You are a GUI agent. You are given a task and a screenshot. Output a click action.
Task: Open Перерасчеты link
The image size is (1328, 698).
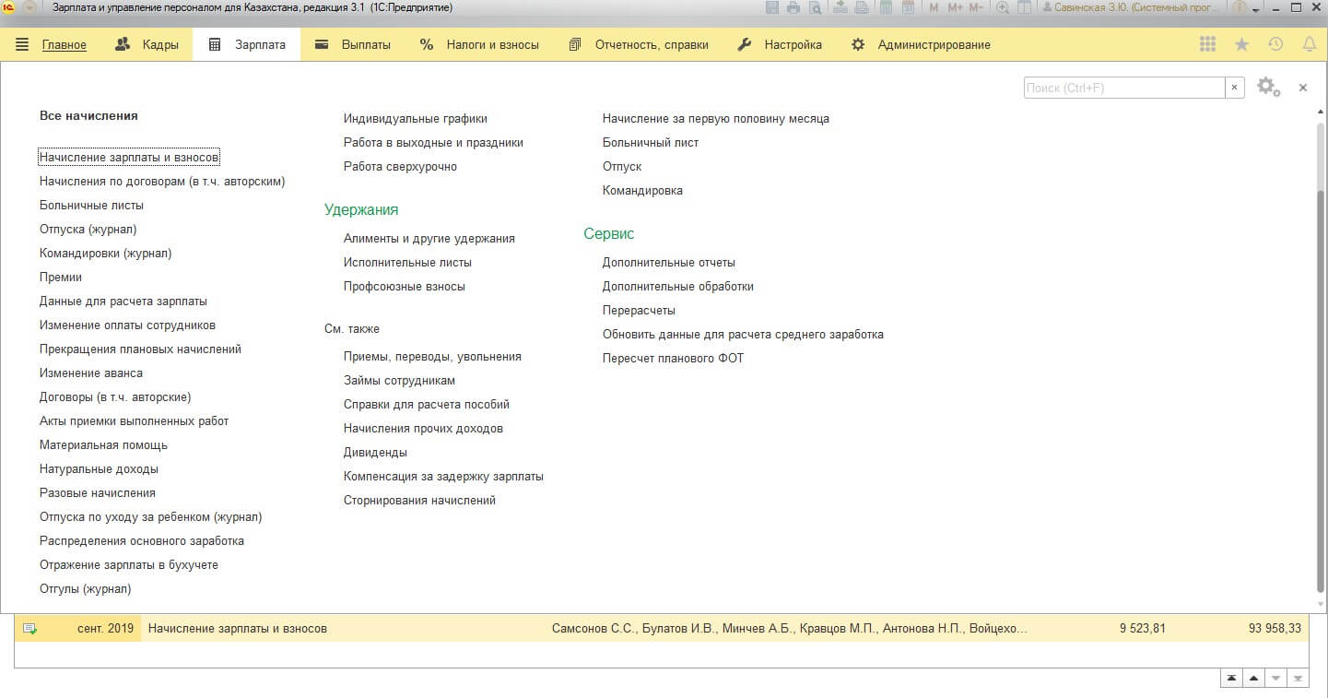639,311
